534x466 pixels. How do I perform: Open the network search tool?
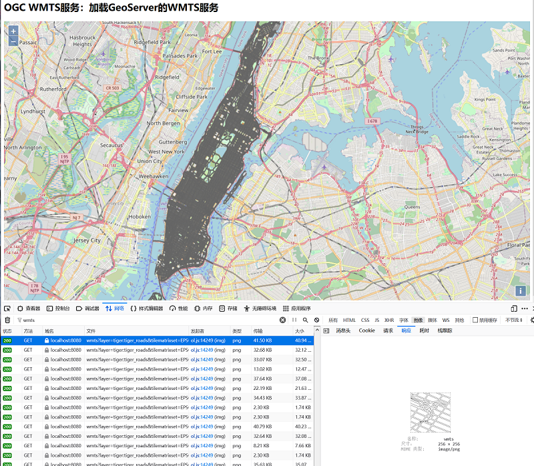coord(306,320)
